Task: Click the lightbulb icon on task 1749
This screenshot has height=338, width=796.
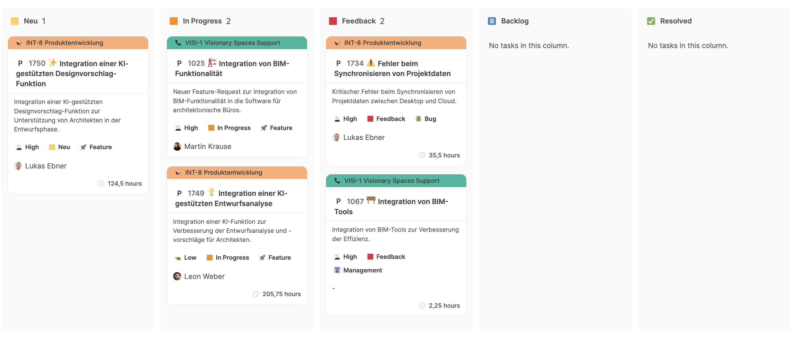Action: 211,192
